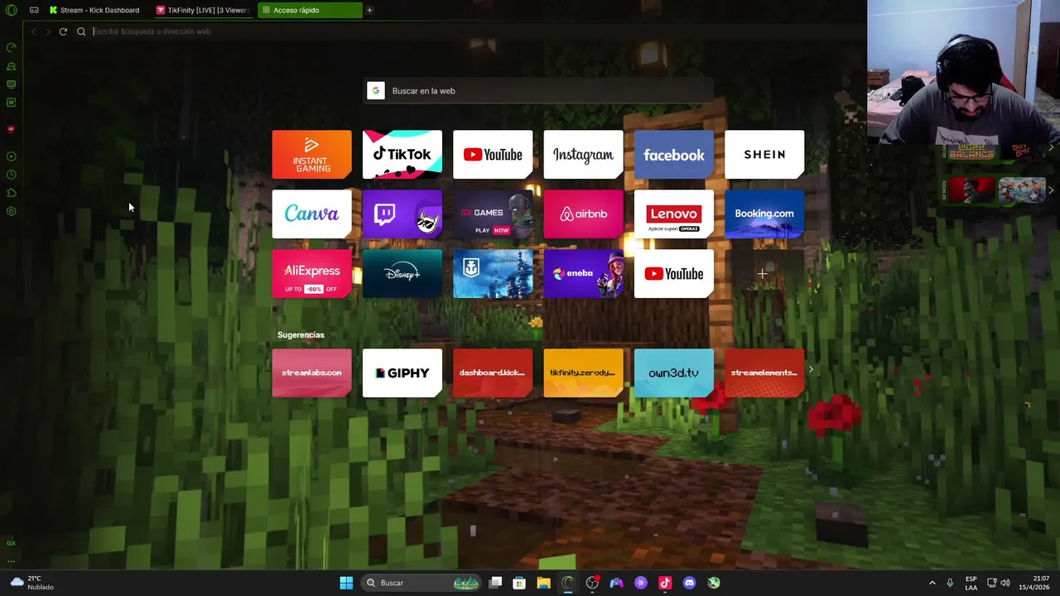Open Eneba speed dial tile
Screen dimensions: 1060x596
coord(583,274)
